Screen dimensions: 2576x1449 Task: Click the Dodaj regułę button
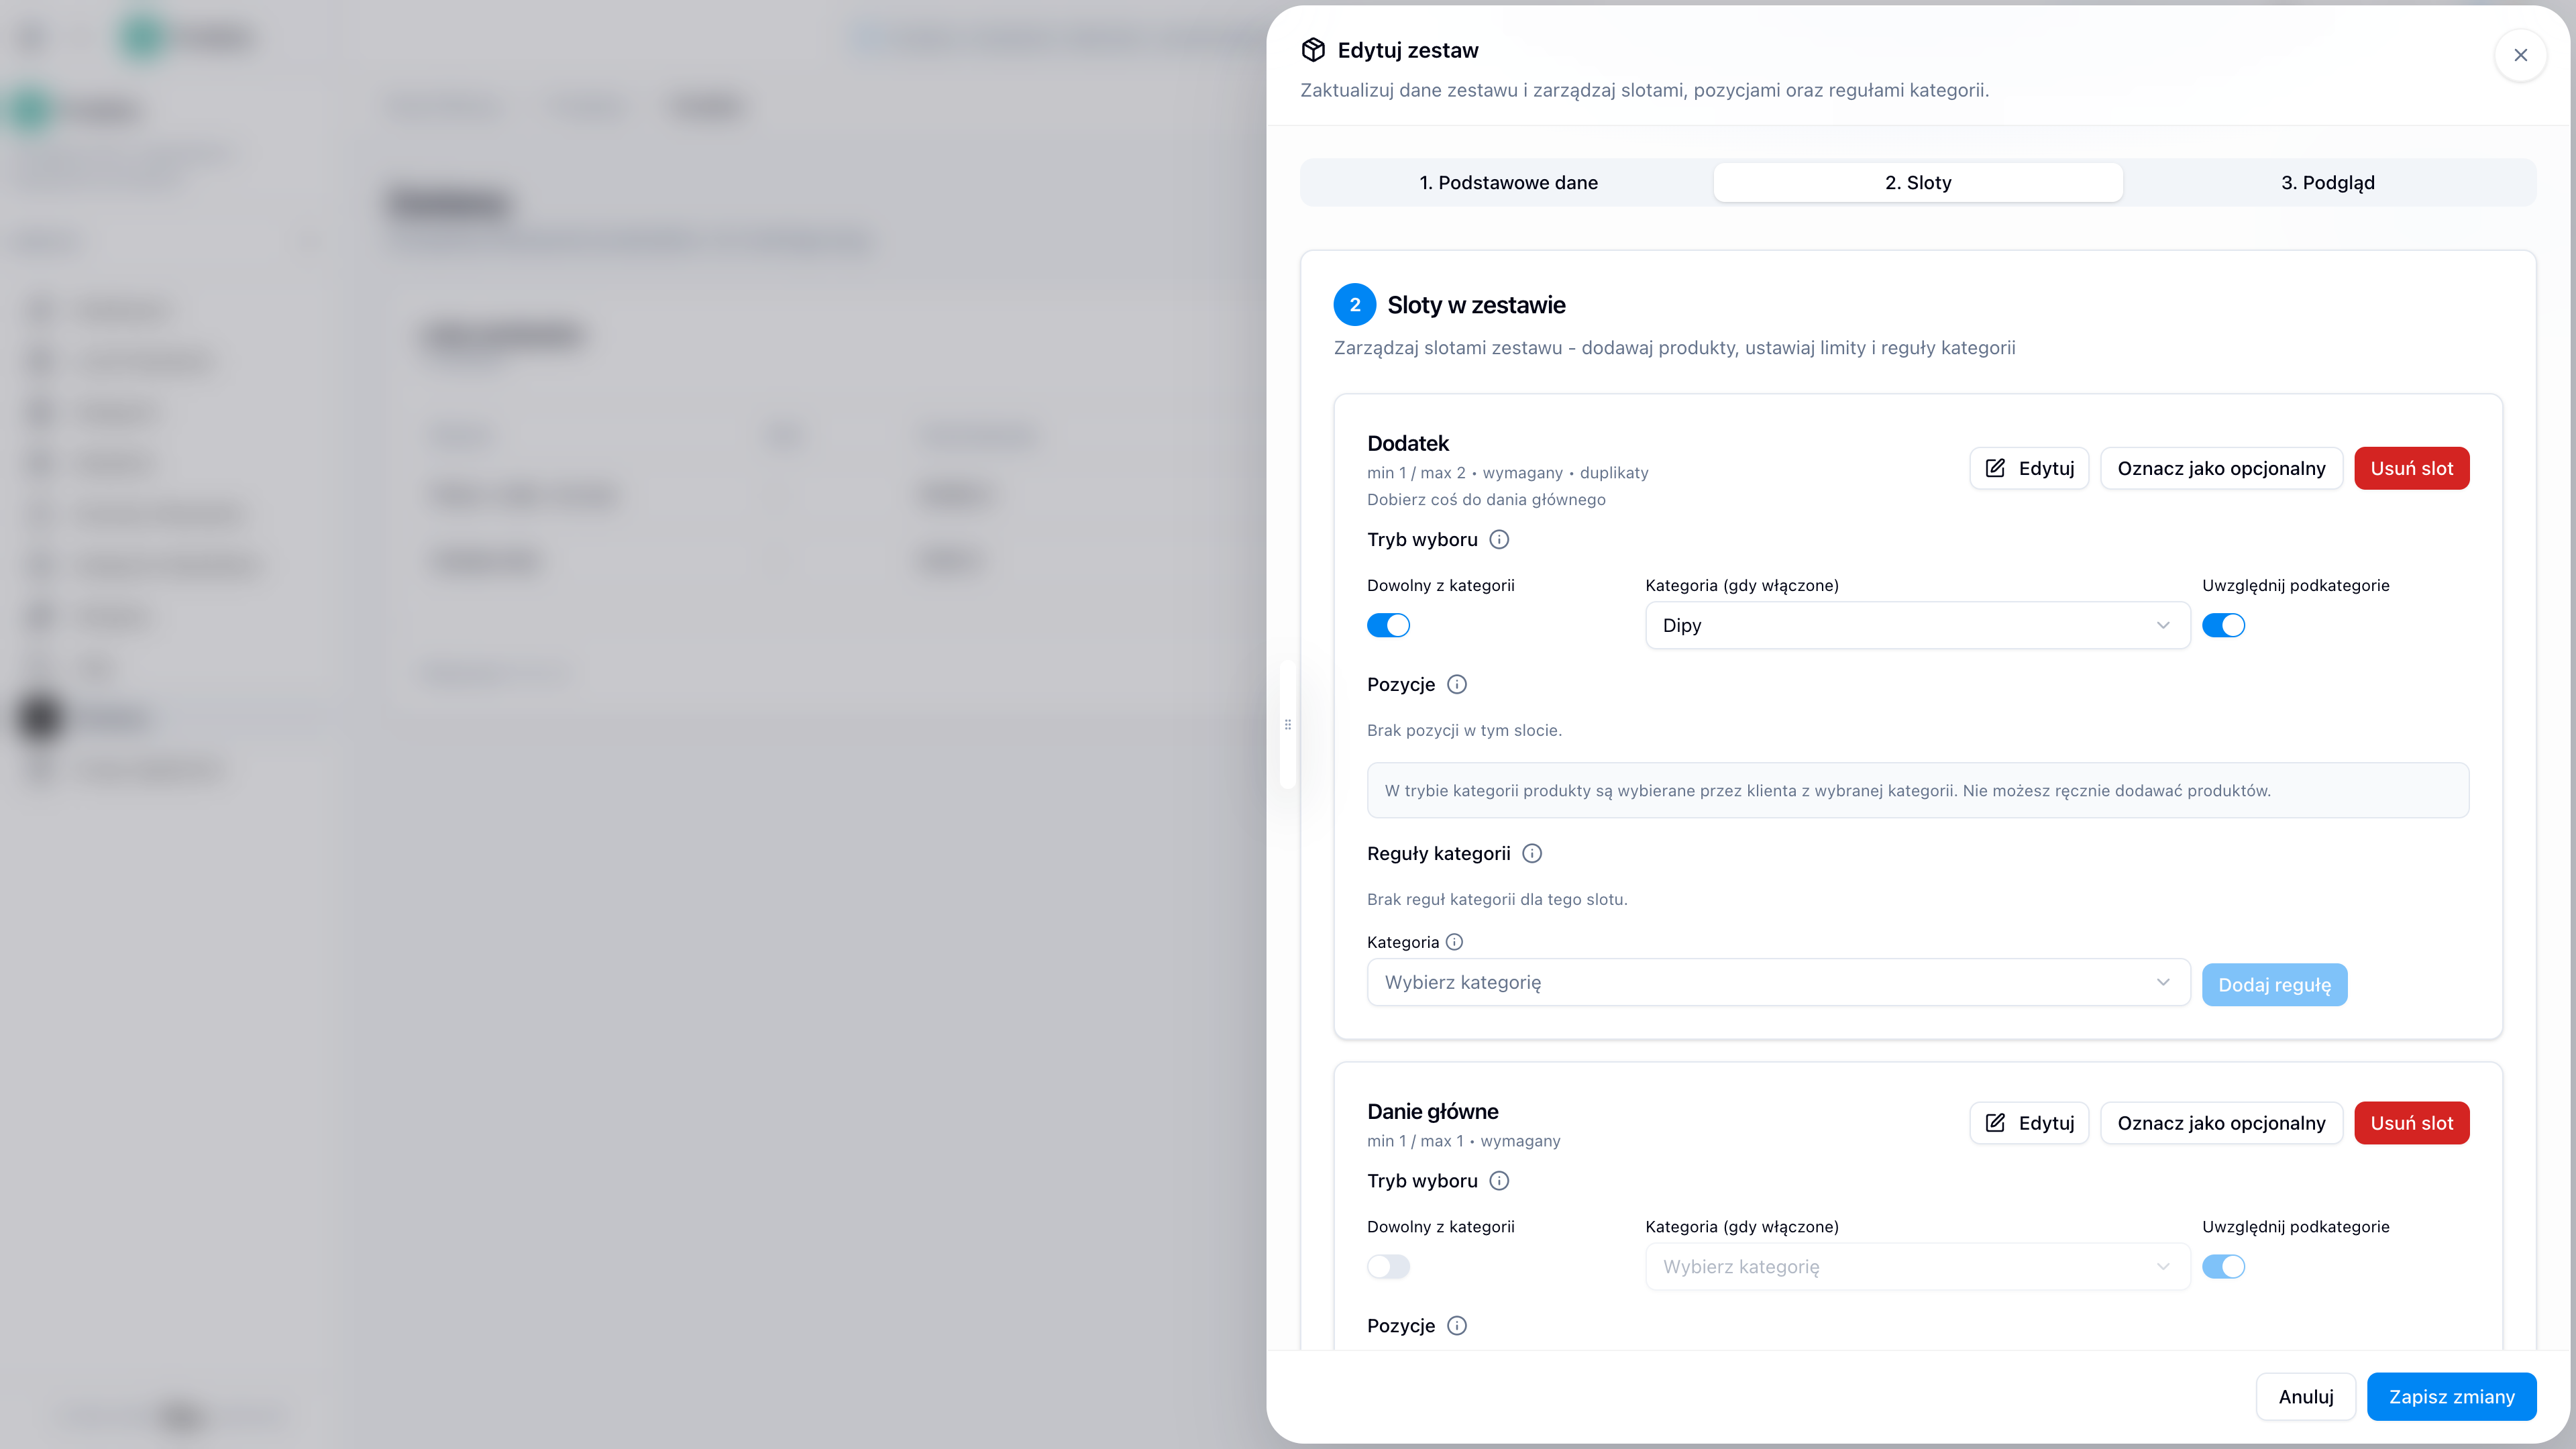pos(2274,985)
